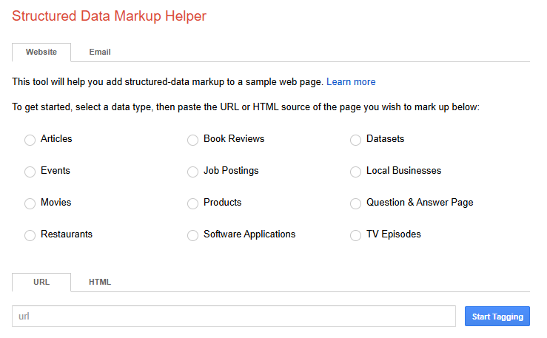Switch to the HTML input tab

[100, 282]
